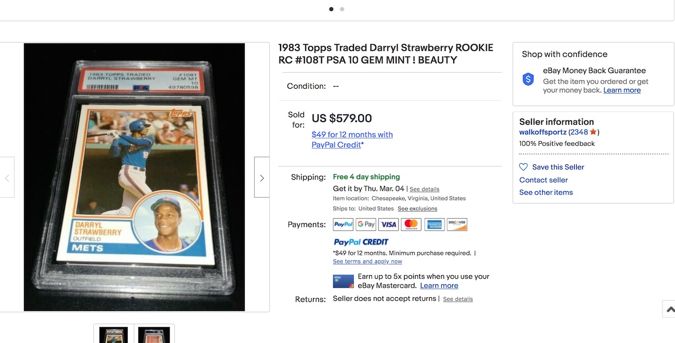Image resolution: width=675 pixels, height=343 pixels.
Task: Click See other items link
Action: point(546,192)
